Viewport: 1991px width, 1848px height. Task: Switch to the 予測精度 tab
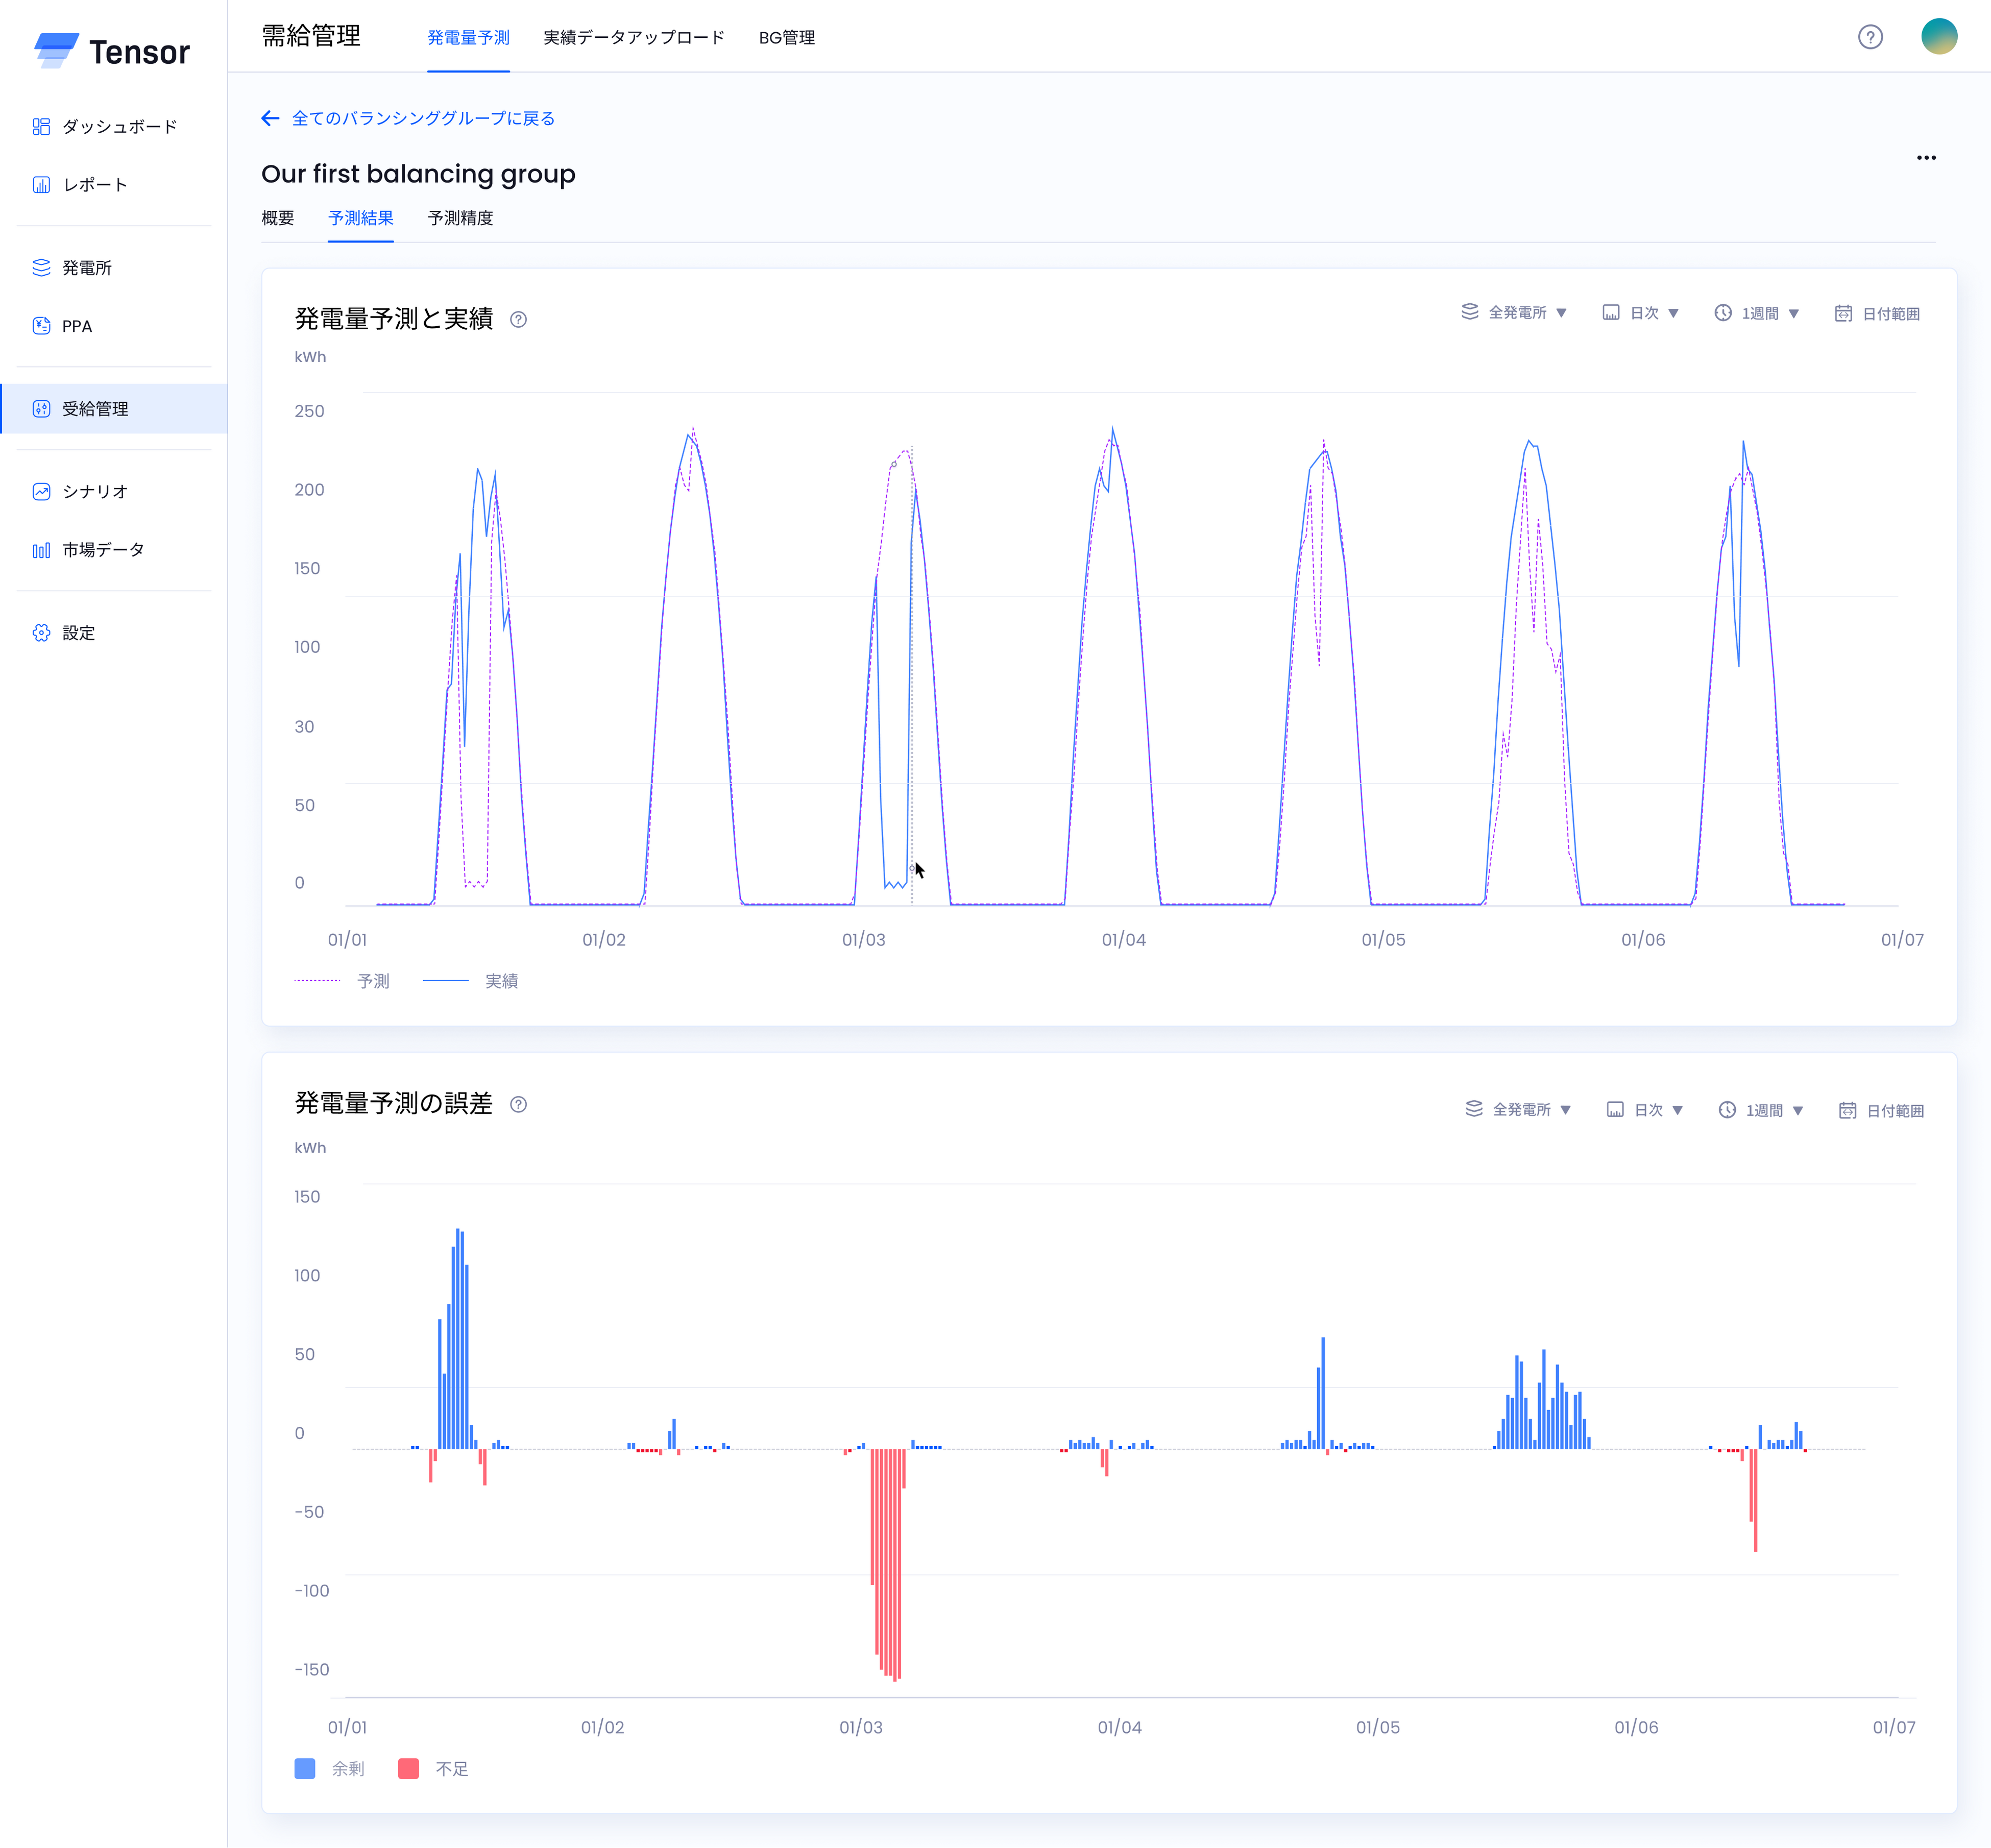pyautogui.click(x=460, y=218)
